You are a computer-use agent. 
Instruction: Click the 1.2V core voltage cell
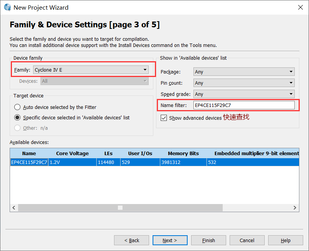[x=72, y=162]
